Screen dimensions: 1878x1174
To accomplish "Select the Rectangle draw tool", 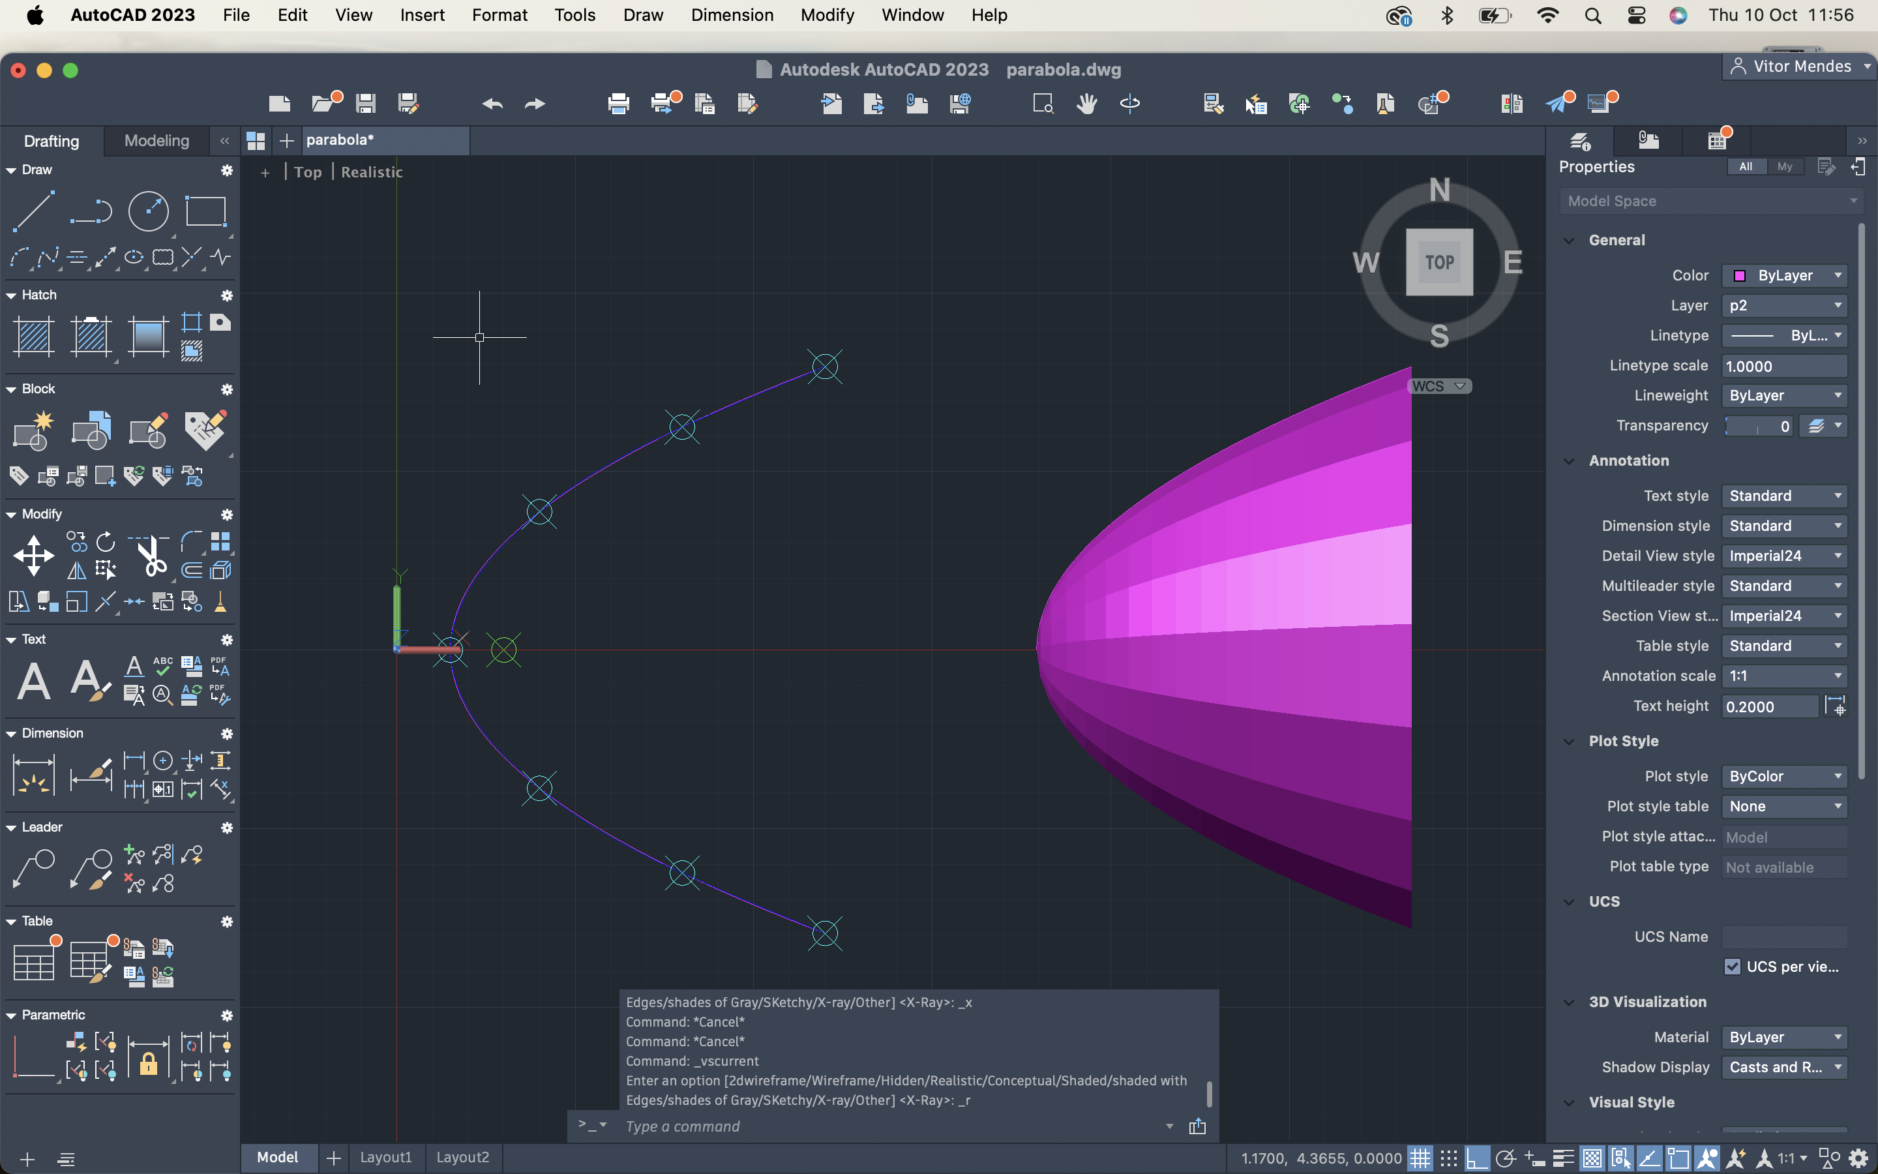I will click(205, 211).
